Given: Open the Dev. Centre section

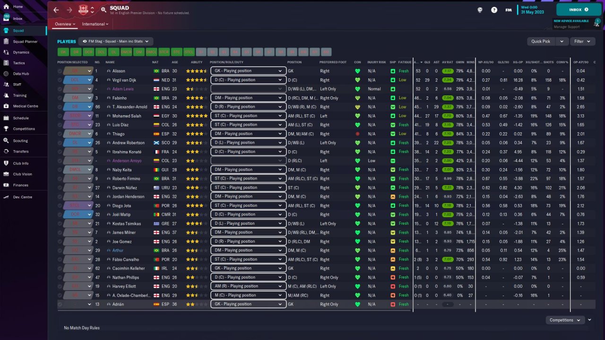Looking at the screenshot, I should [23, 197].
